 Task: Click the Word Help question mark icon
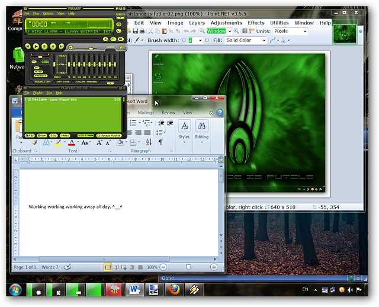[220, 113]
